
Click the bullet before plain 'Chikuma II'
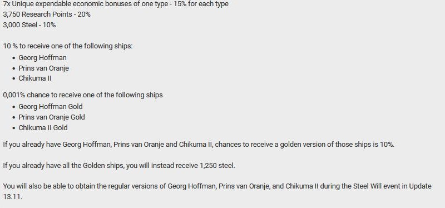pyautogui.click(x=14, y=78)
